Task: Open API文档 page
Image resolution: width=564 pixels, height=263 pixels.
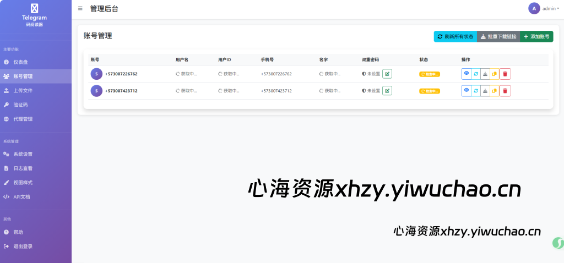Action: tap(36, 196)
